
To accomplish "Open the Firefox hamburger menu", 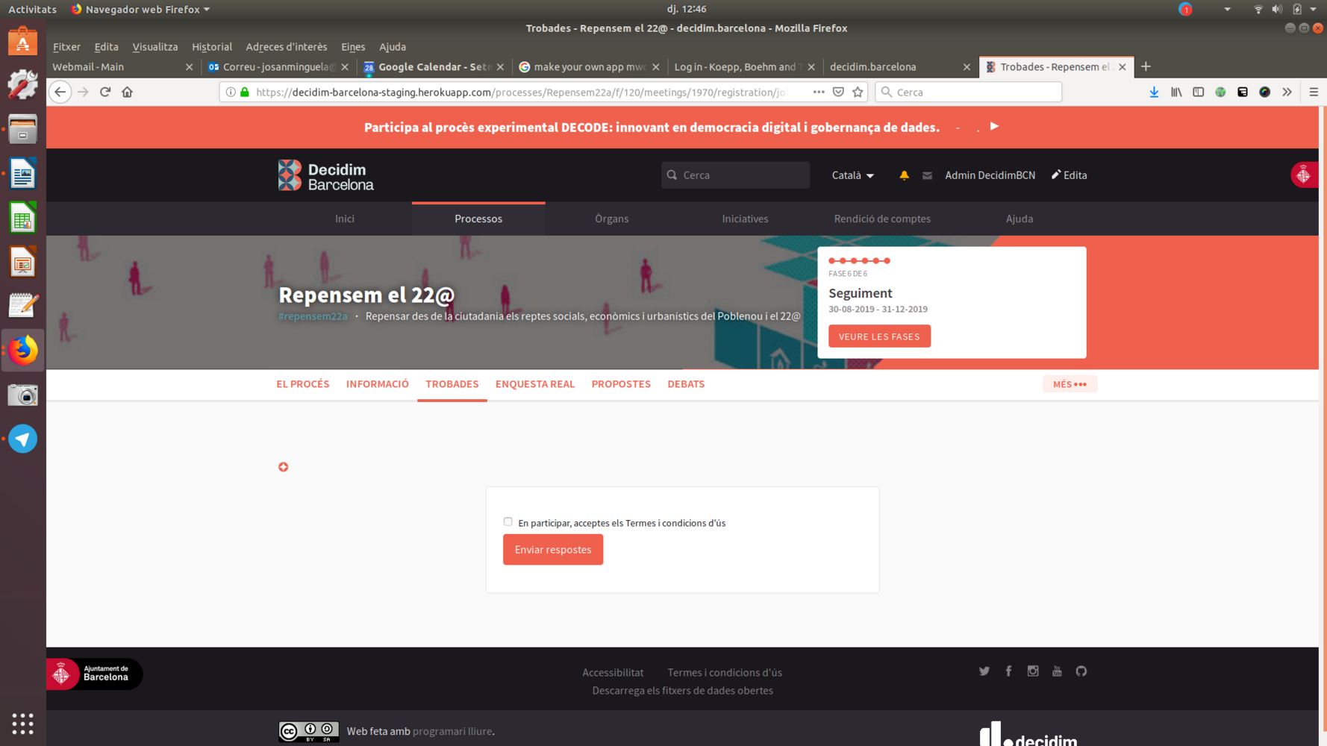I will click(1314, 92).
